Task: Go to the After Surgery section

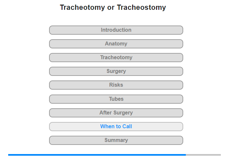Action: click(116, 113)
